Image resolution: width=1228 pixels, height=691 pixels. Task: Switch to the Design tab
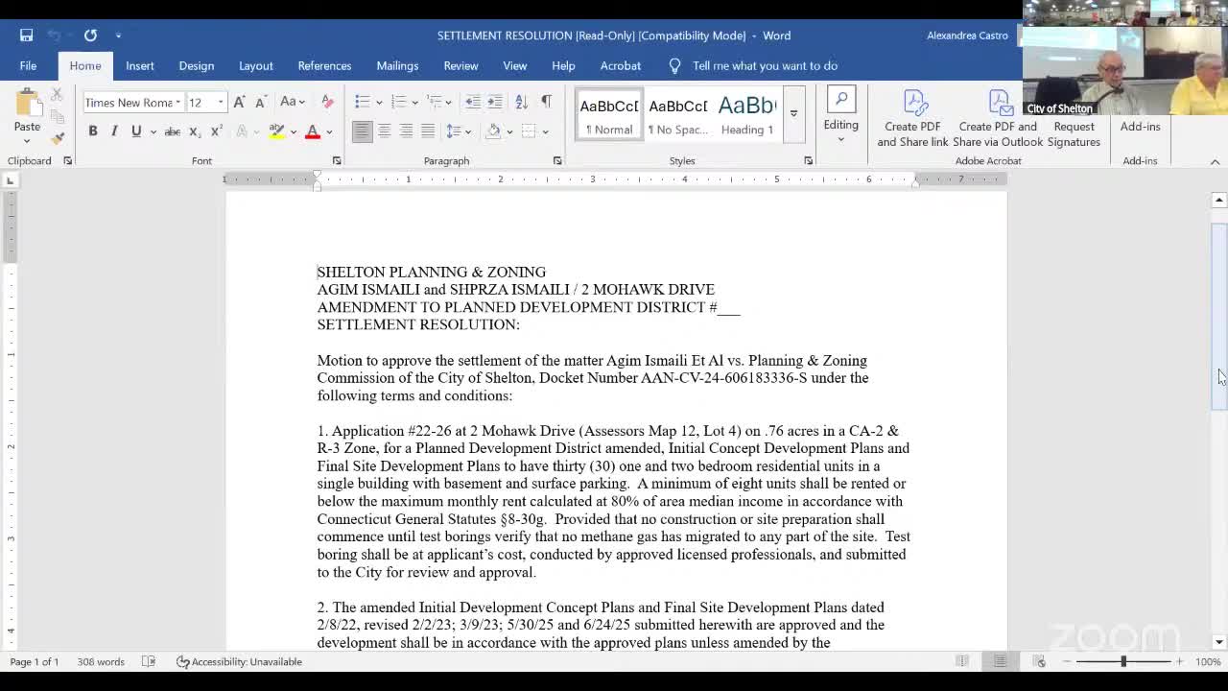197,65
